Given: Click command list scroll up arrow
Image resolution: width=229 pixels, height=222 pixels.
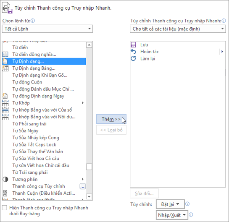Looking at the screenshot, I should [x=89, y=45].
